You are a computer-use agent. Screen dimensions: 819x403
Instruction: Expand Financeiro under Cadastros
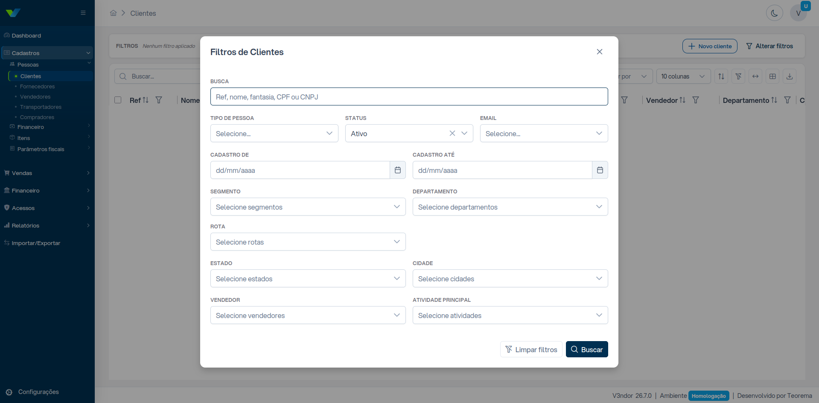pyautogui.click(x=50, y=127)
